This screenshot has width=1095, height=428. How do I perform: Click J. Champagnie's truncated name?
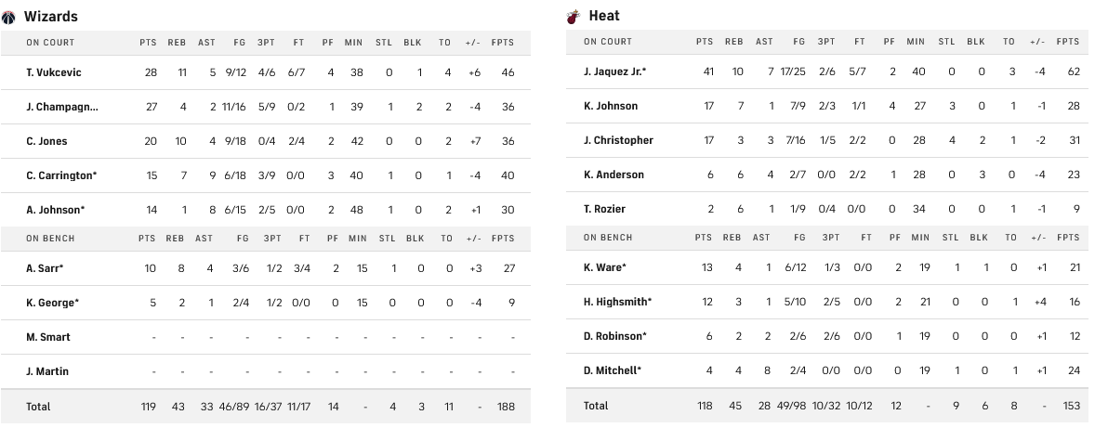pyautogui.click(x=61, y=107)
